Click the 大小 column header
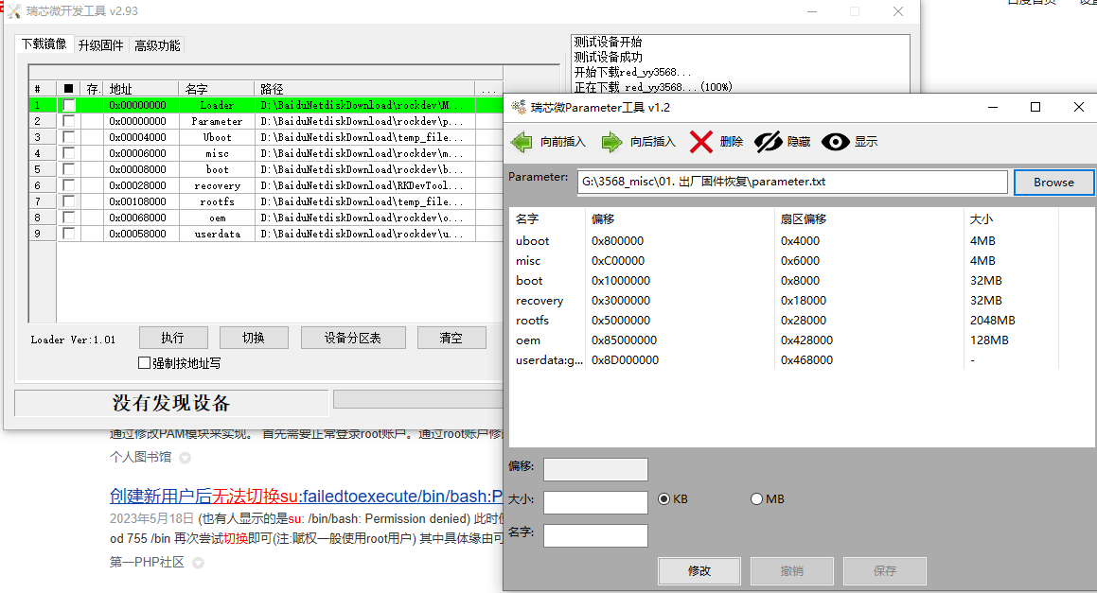The height and width of the screenshot is (593, 1097). [1012, 218]
